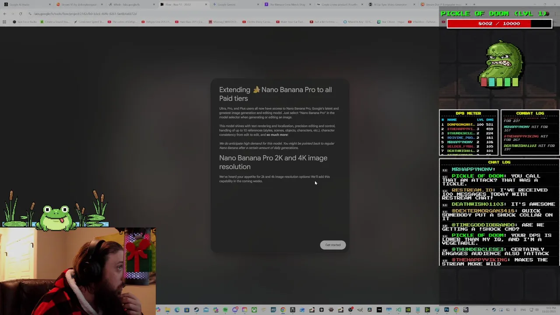The width and height of the screenshot is (560, 315).
Task: Open the Create a Sound bookmark
Action: point(55,22)
